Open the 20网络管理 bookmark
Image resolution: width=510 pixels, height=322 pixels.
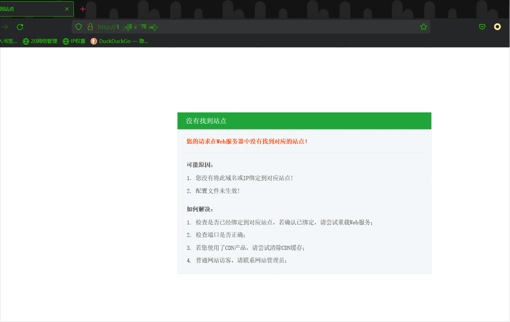[40, 41]
